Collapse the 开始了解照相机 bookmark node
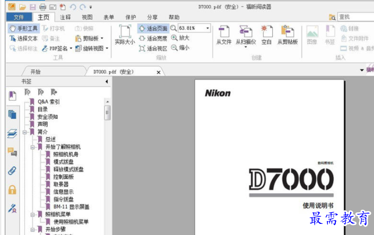The image size is (374, 235). point(33,147)
